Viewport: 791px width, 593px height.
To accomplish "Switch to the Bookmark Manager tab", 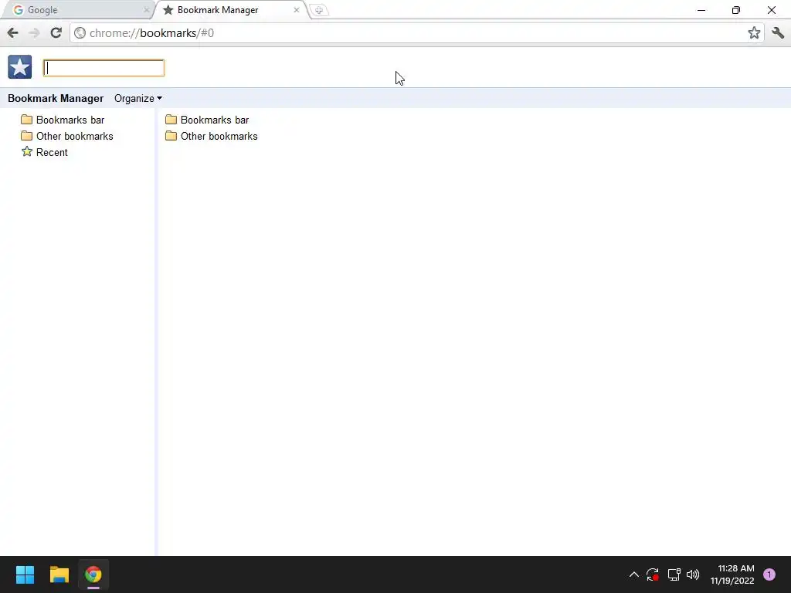I will pyautogui.click(x=229, y=10).
